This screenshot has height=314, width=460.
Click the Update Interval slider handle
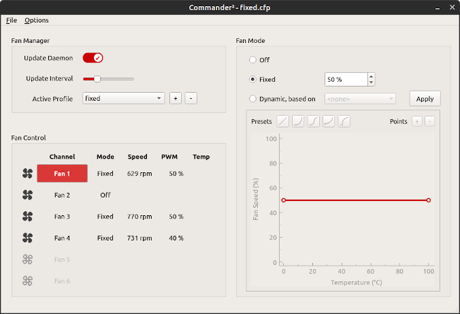click(x=97, y=79)
